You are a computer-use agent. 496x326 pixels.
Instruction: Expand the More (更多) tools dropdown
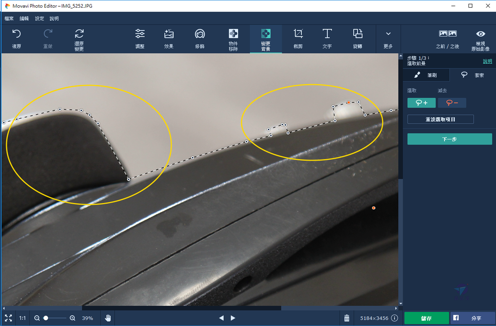(388, 39)
